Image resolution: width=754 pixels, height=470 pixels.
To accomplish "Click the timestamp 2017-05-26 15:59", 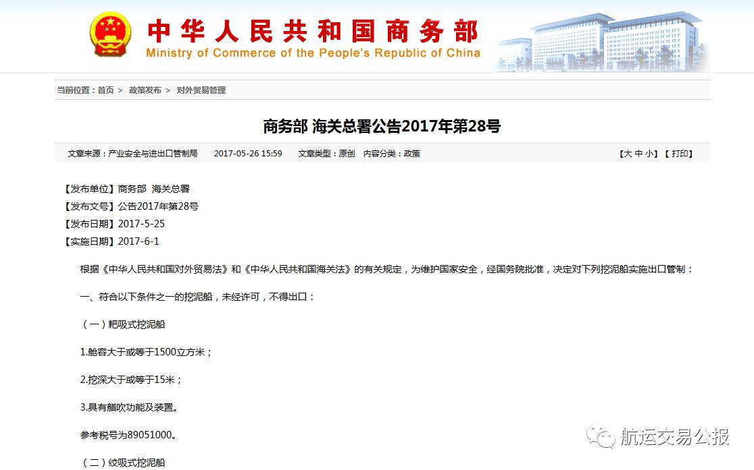I will pos(248,154).
